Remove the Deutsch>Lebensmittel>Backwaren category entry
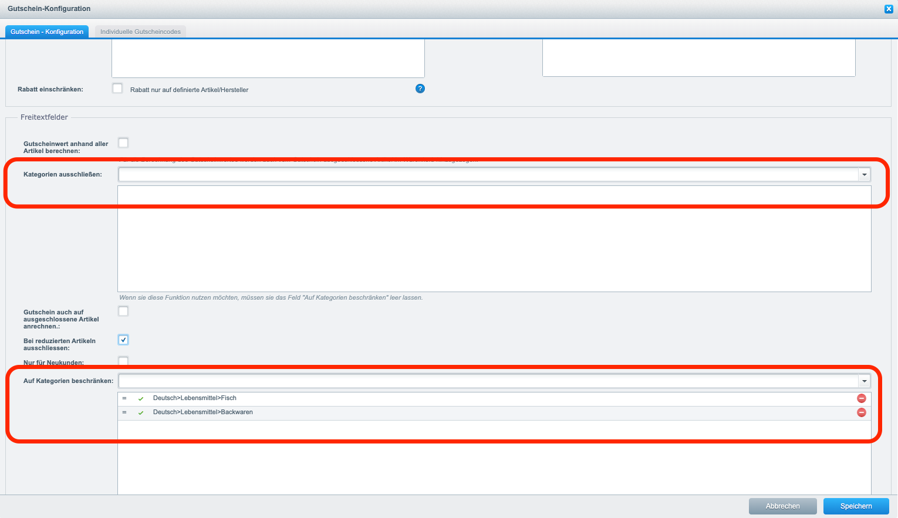 point(862,412)
